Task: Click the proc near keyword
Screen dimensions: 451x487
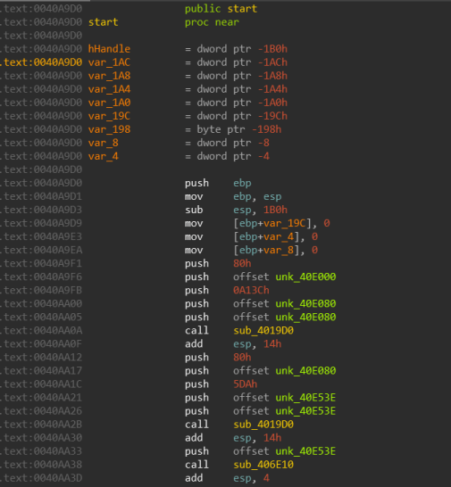Action: (212, 22)
